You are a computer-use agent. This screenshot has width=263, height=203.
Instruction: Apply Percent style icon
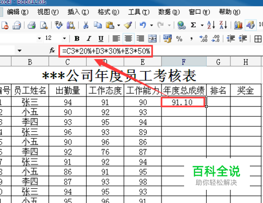coord(179,38)
